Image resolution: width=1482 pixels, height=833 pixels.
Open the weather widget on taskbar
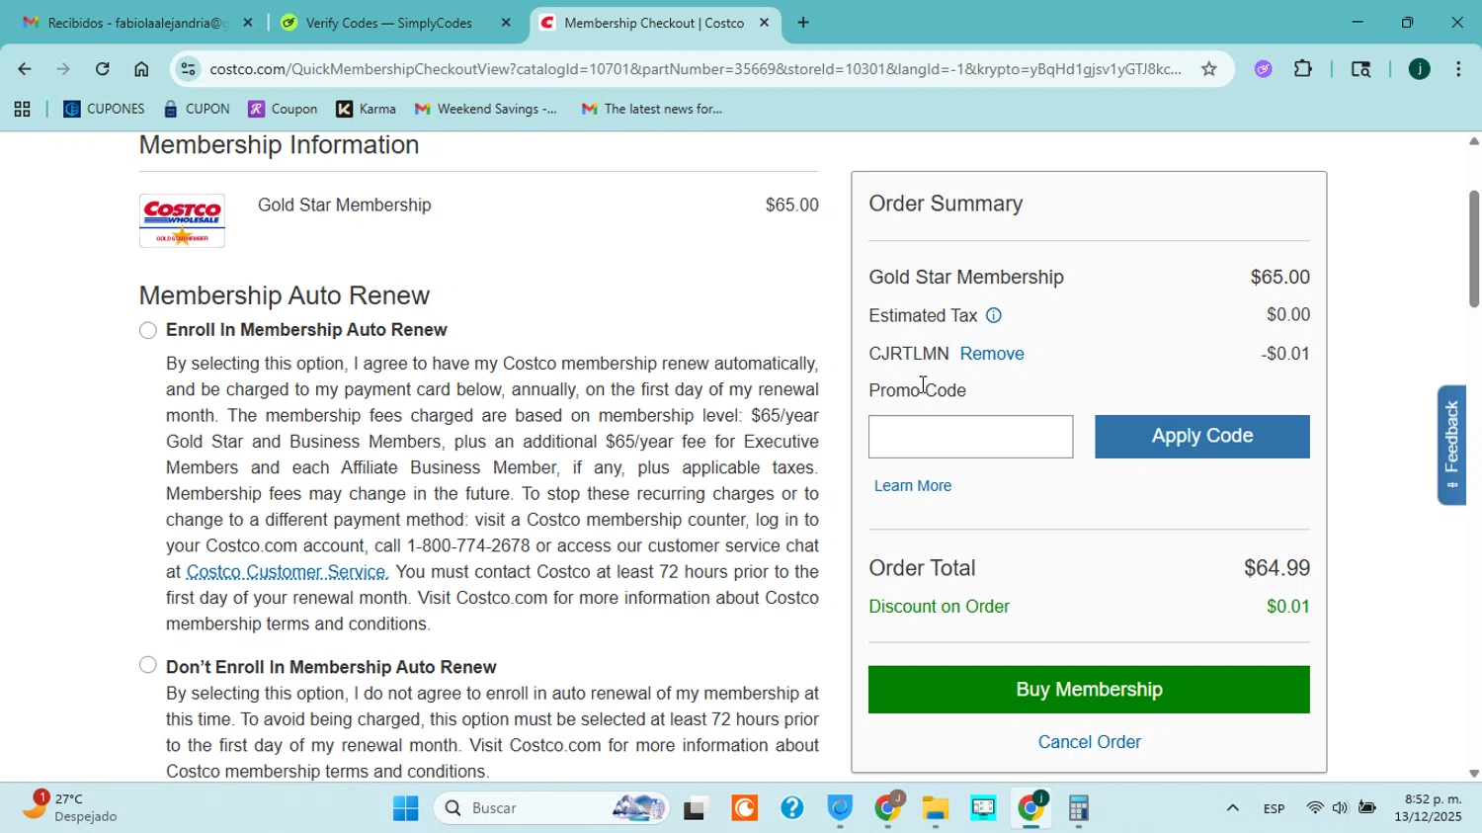[x=69, y=807]
